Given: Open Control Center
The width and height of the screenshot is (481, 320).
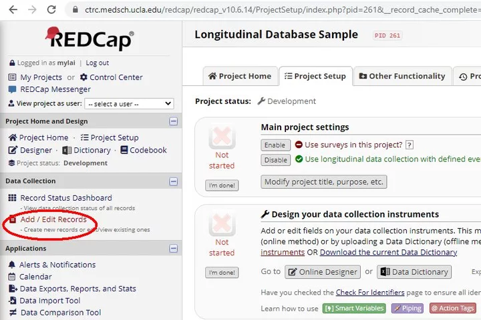Looking at the screenshot, I should click(116, 77).
